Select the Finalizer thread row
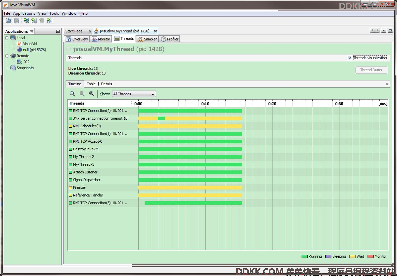Screen dimensions: 397x276 click(228, 187)
